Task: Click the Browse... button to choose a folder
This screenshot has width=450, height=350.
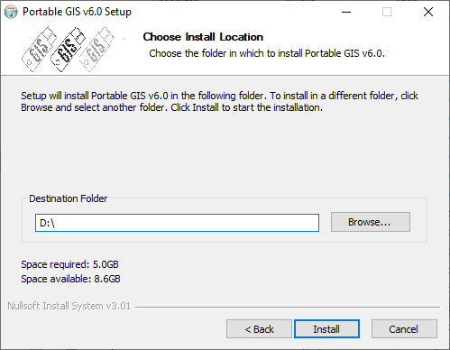Action: [x=371, y=222]
